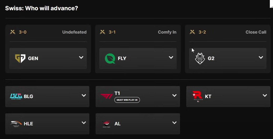Expand the FLY pick dropdown chevron
Screen dimensions: 273x139
pyautogui.click(x=171, y=57)
